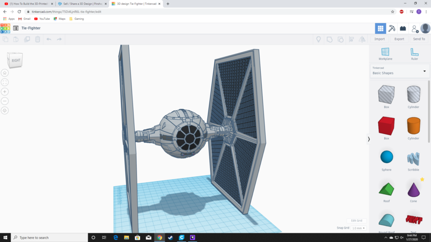Open File Explorer from the taskbar

point(127,238)
